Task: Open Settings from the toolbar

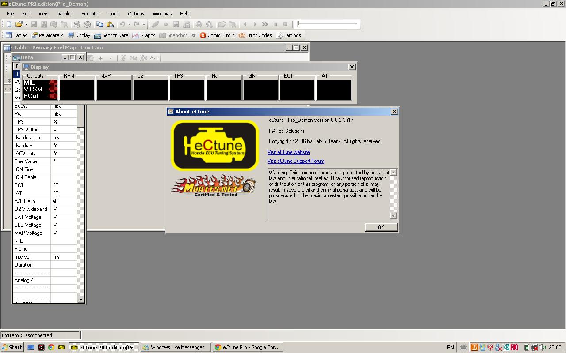Action: click(288, 35)
